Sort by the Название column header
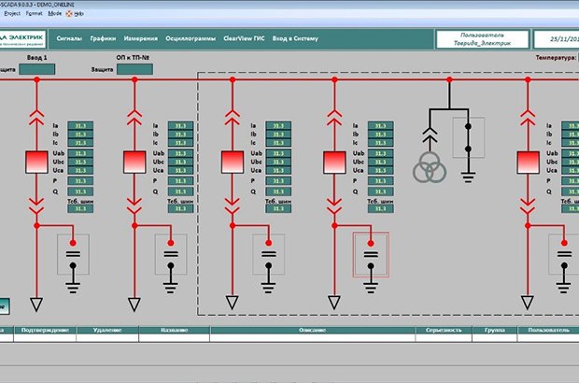Screen dimensions: 579x383 [x=175, y=330]
